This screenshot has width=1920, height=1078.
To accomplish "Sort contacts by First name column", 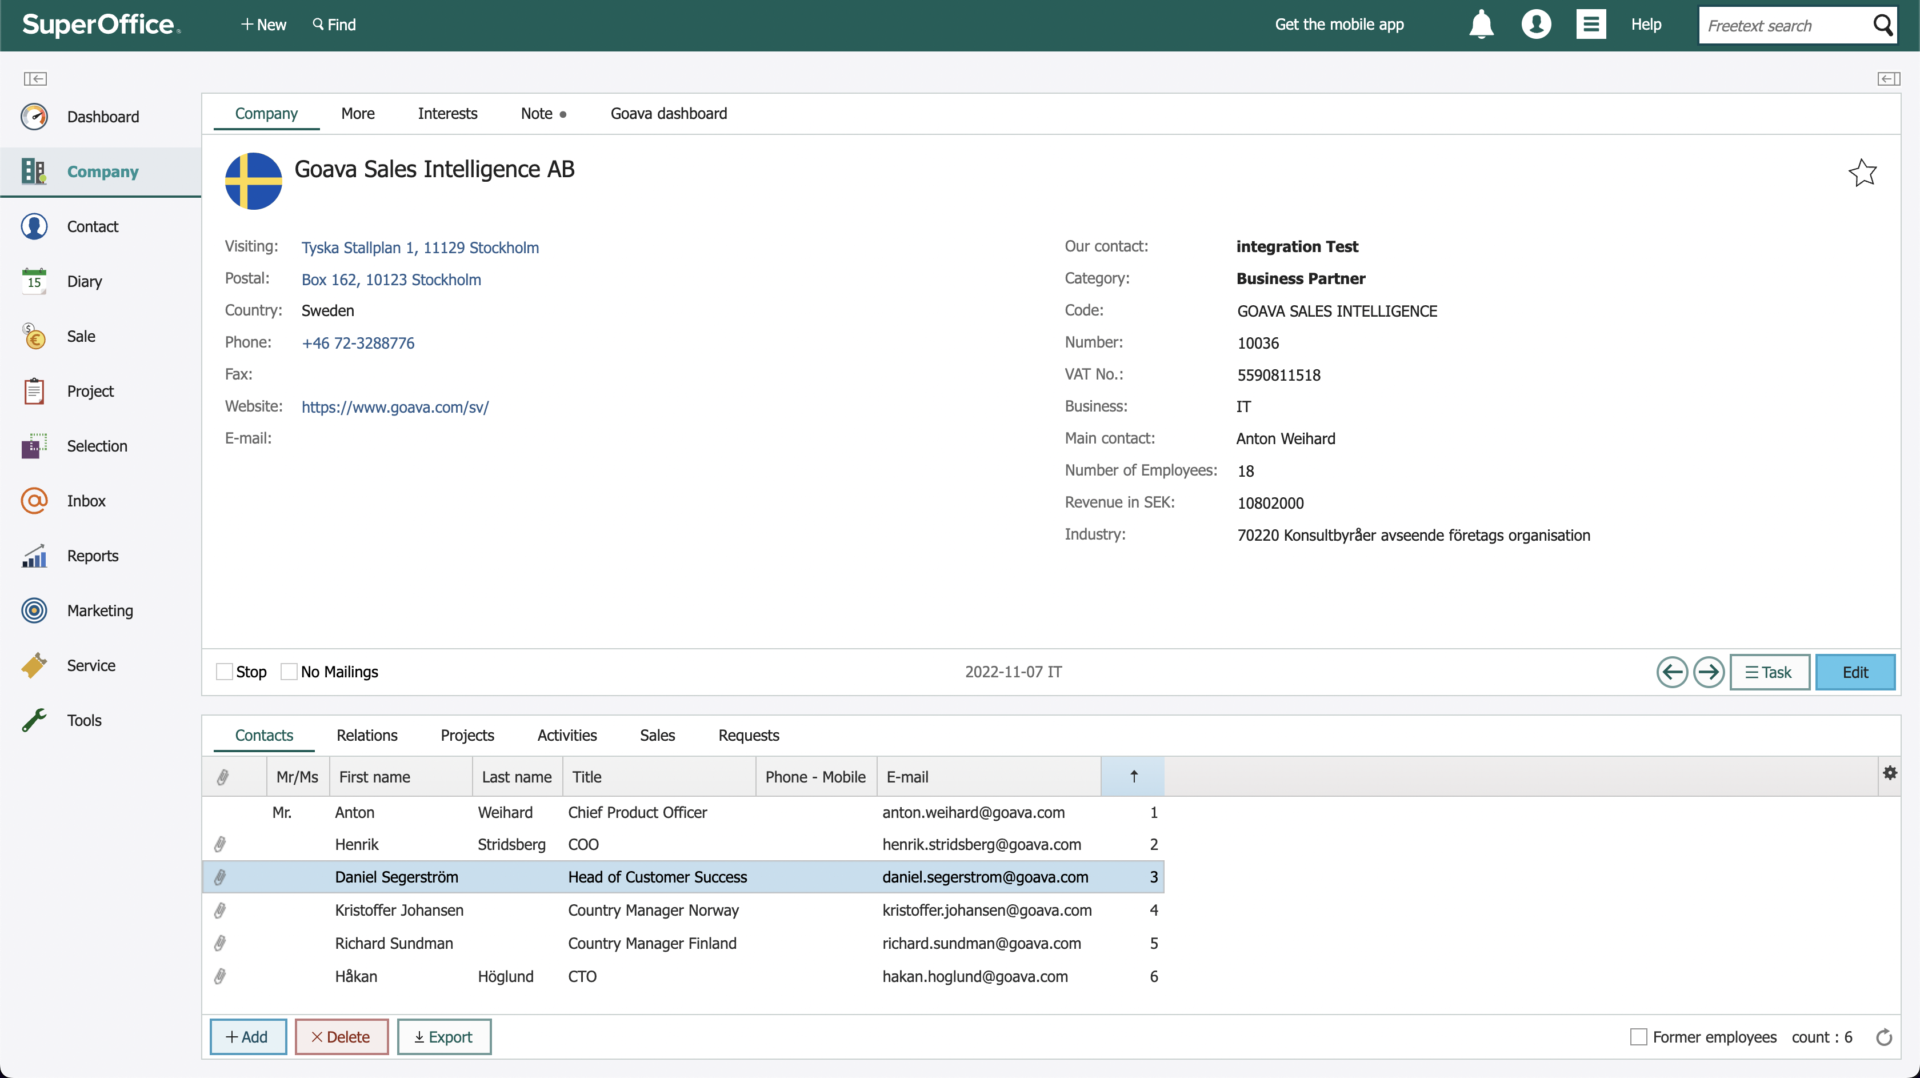I will [x=400, y=777].
